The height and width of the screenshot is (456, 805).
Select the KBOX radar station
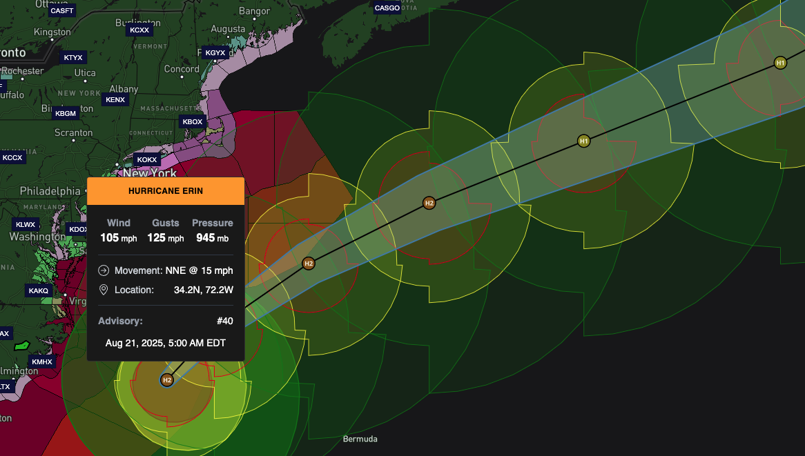pyautogui.click(x=193, y=121)
